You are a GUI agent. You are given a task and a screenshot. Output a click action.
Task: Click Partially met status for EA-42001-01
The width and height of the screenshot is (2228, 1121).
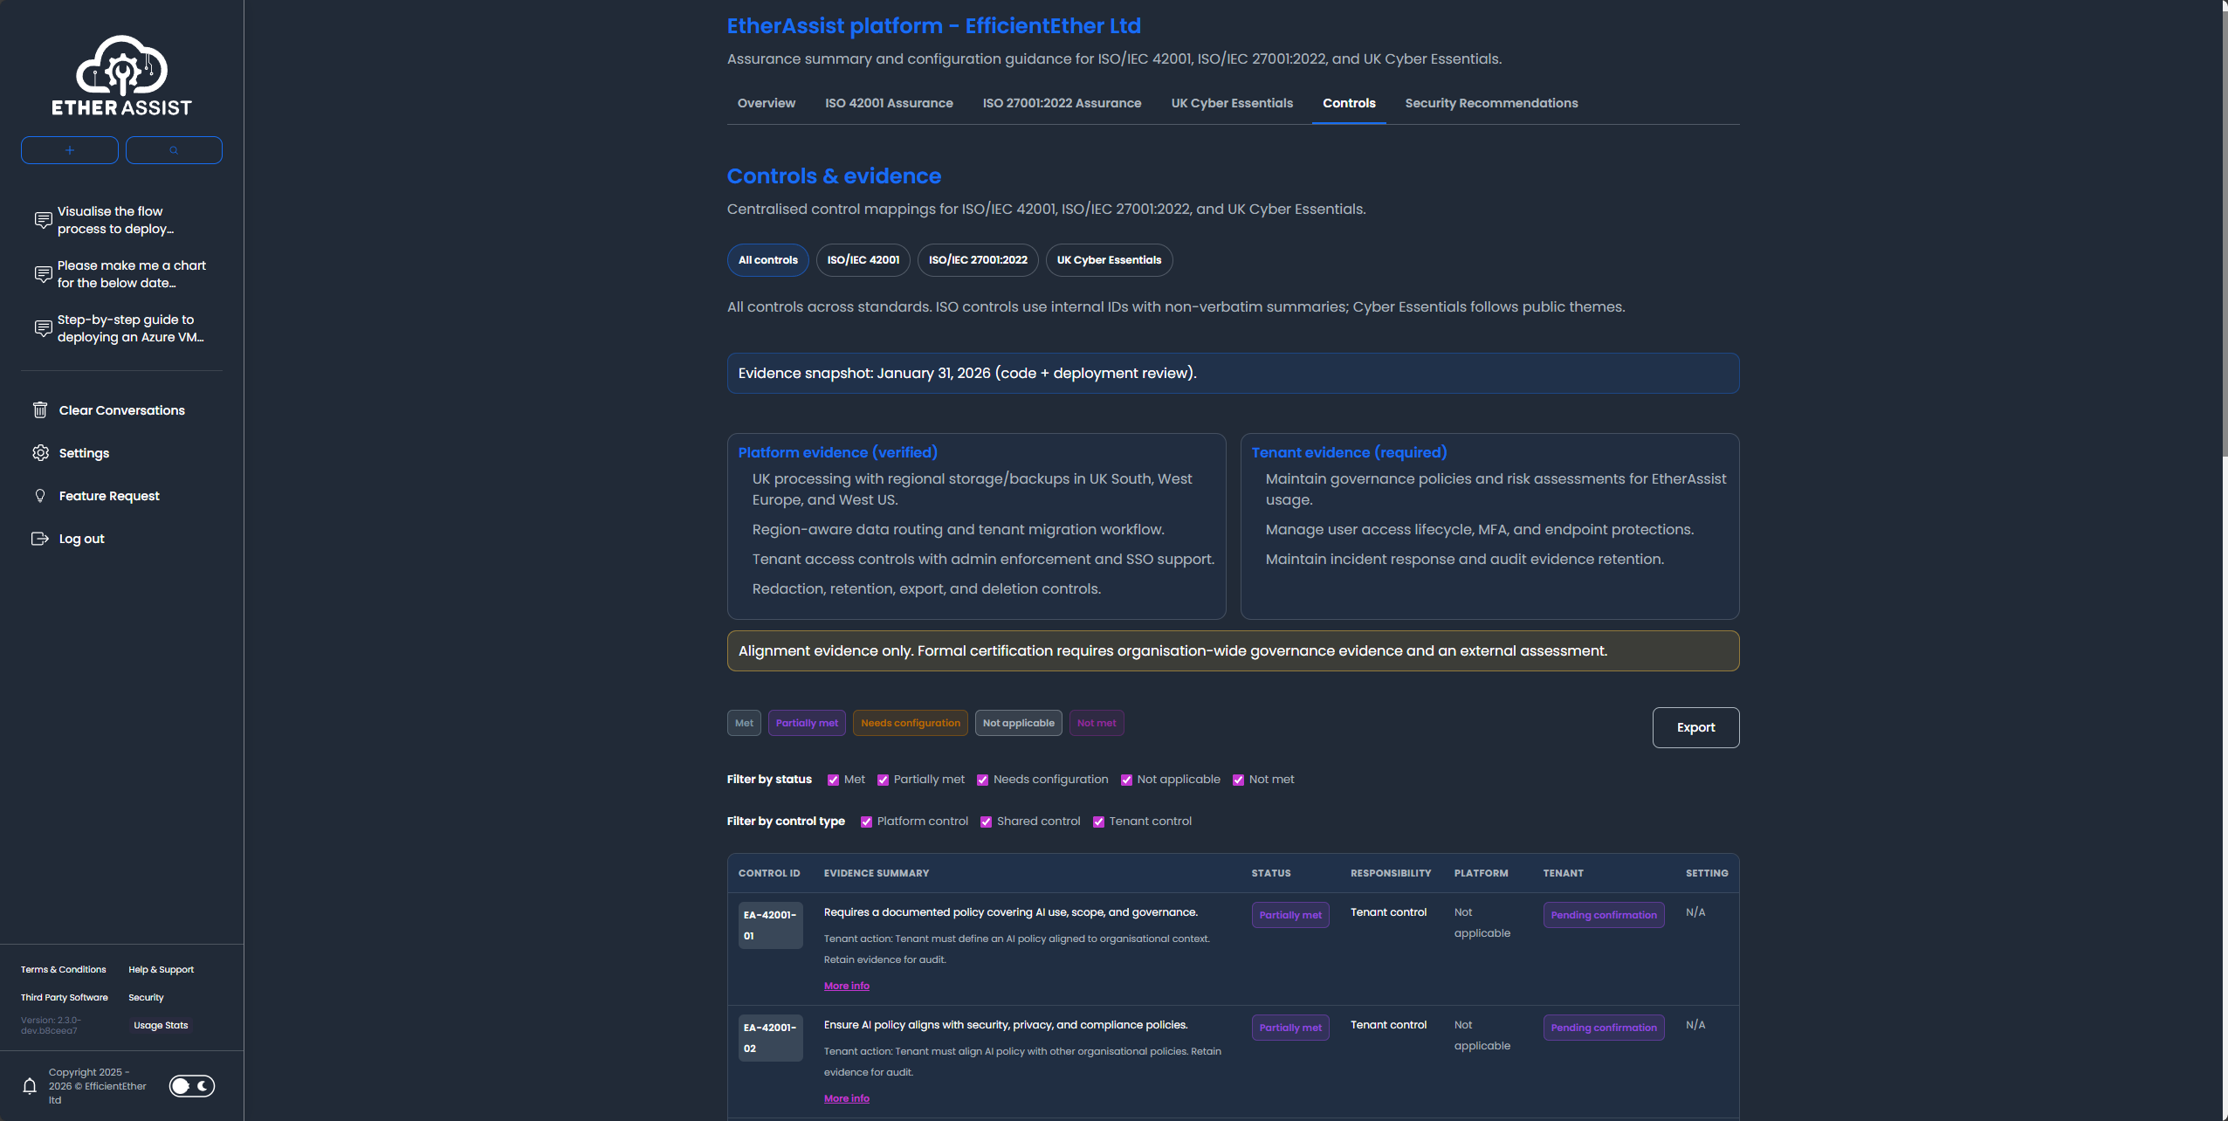[1290, 915]
